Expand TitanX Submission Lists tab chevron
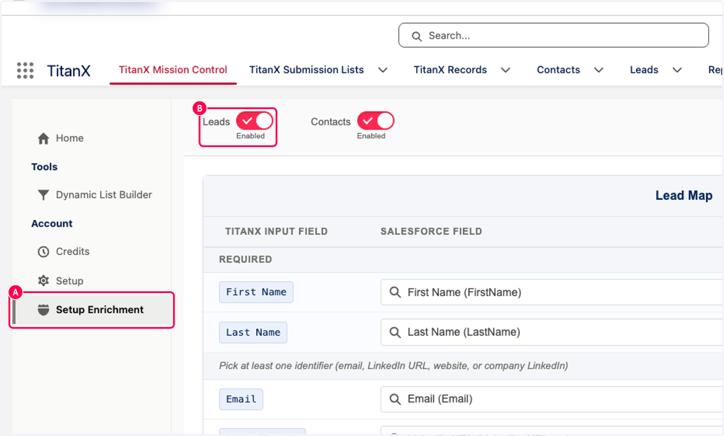 pos(383,70)
